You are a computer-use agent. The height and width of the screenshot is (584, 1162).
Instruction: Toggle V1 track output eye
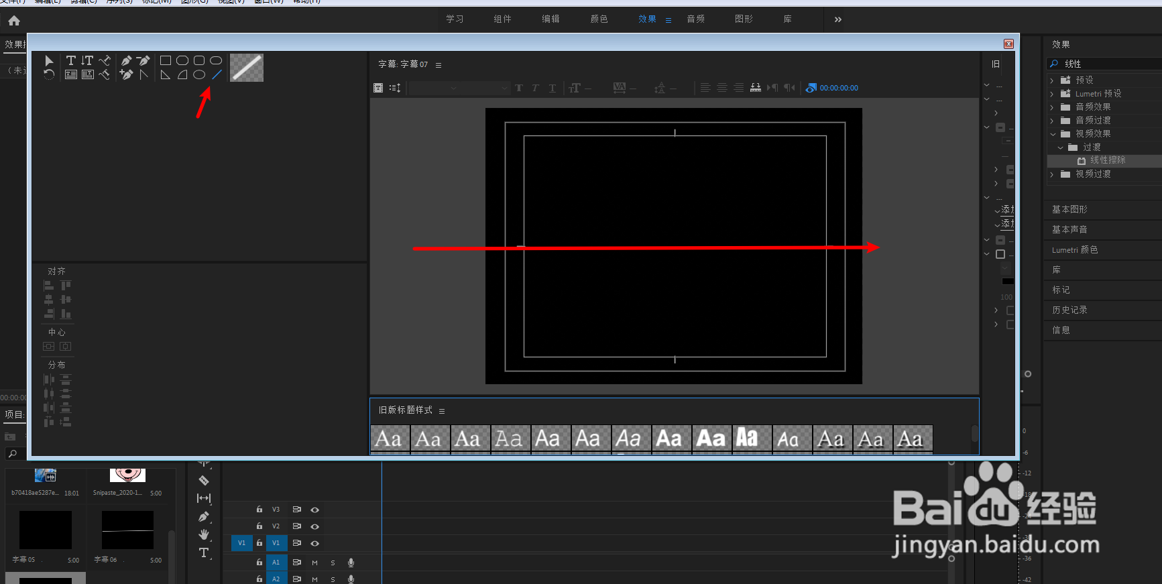coord(314,543)
